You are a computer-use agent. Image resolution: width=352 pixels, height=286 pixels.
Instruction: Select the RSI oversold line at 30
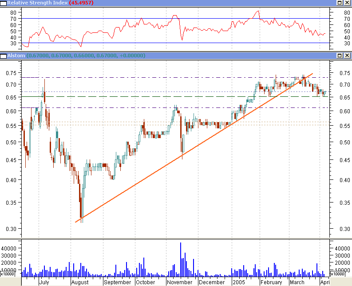coord(175,43)
